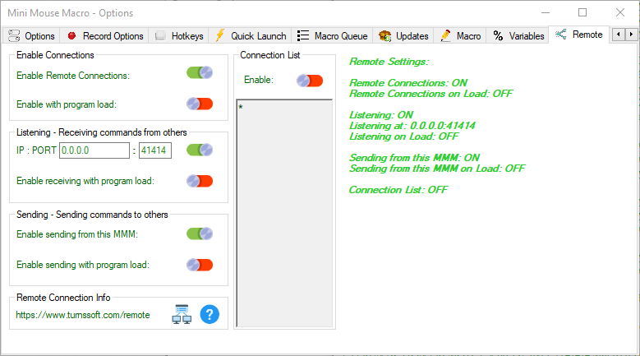Disable the Enable Remote Connections toggle
This screenshot has width=640, height=356.
coord(200,73)
